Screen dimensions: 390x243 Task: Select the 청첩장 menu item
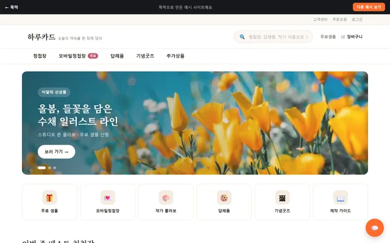click(x=40, y=56)
